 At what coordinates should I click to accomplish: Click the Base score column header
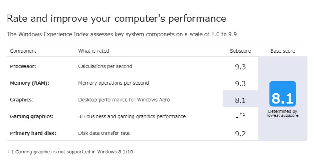[283, 51]
